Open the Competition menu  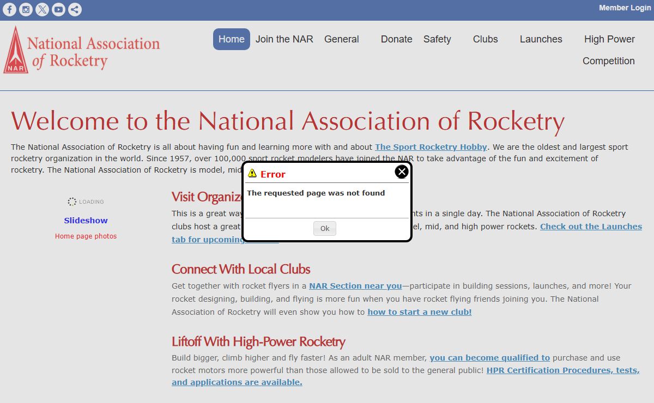pyautogui.click(x=609, y=61)
